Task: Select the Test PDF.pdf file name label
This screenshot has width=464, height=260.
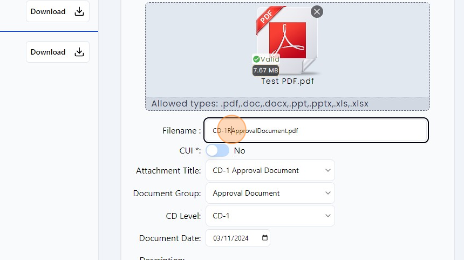Action: tap(287, 81)
